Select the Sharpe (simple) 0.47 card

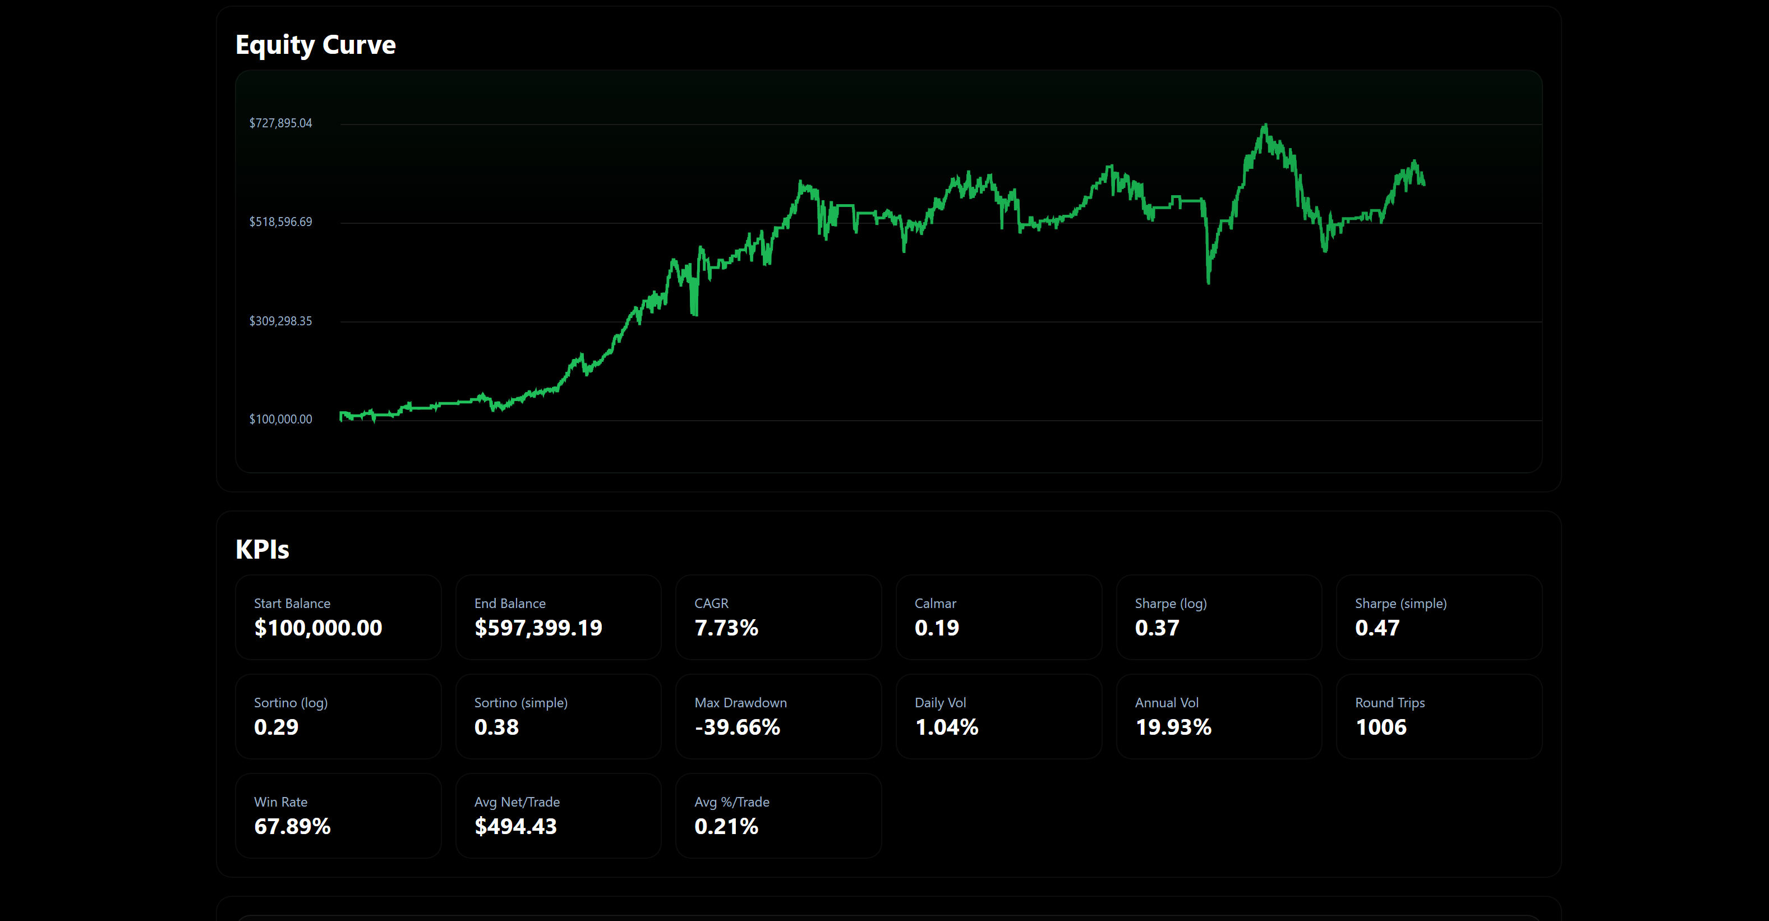pos(1439,617)
